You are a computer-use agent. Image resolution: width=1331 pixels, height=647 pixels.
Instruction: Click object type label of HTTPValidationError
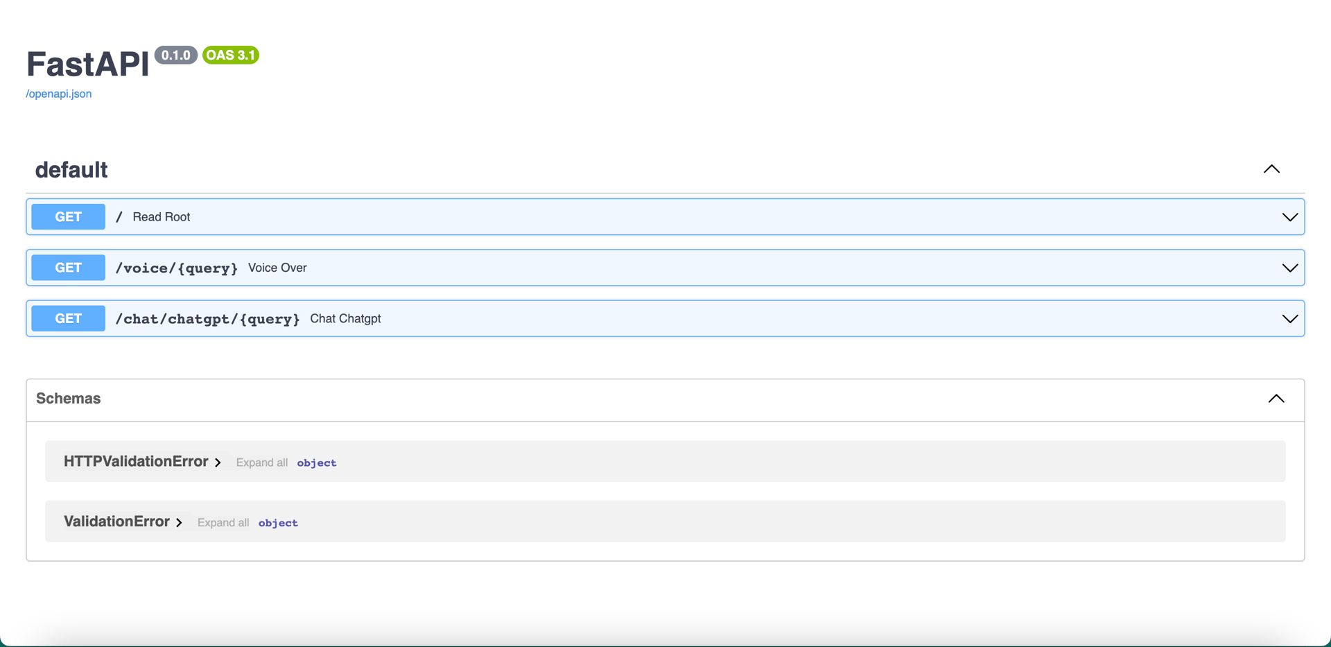point(317,463)
